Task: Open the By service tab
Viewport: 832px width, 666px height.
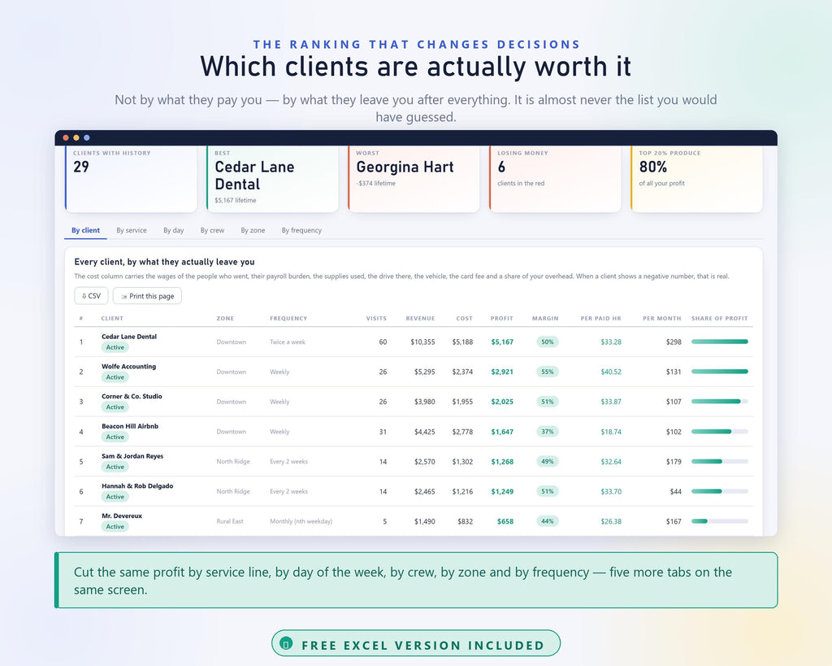Action: pos(132,230)
